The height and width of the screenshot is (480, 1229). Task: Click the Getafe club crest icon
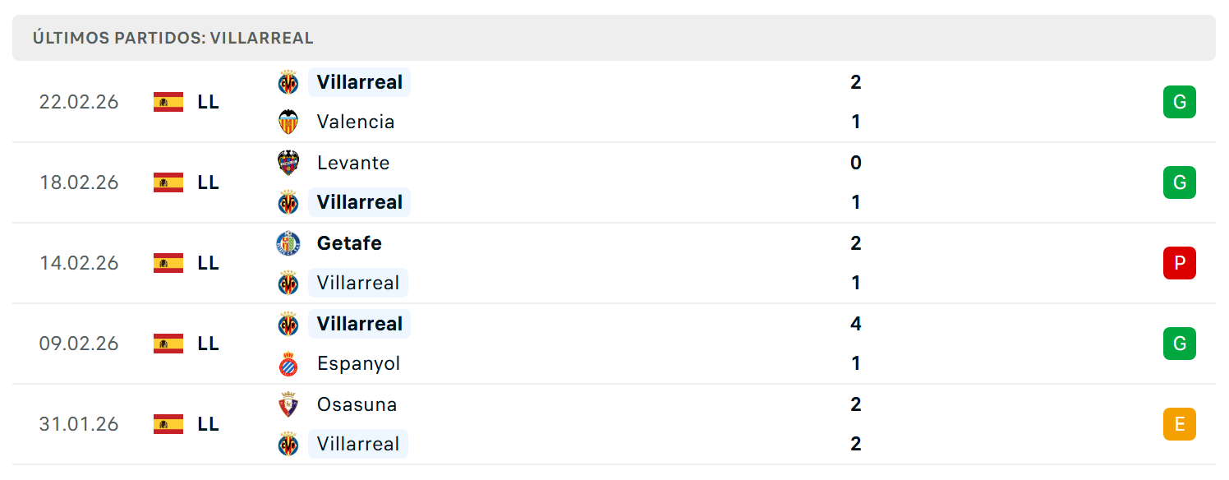coord(288,243)
